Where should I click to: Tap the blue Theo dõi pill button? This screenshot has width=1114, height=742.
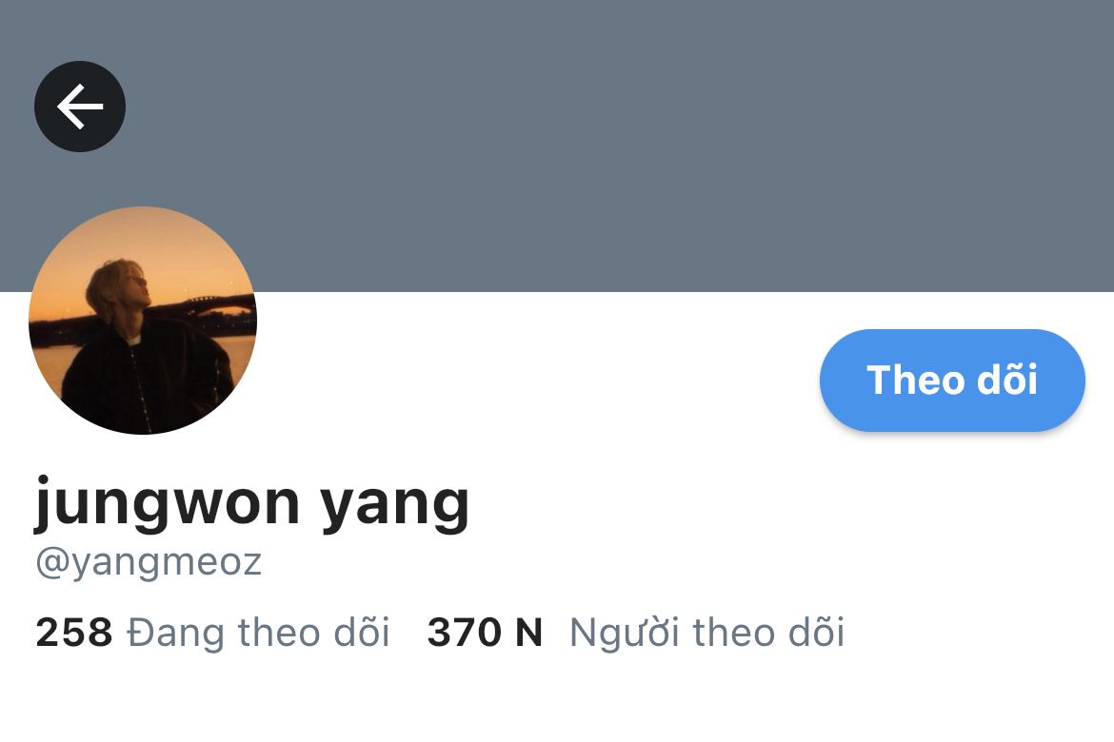(952, 380)
